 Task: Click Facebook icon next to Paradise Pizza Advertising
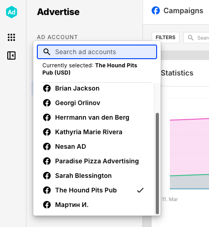point(47,161)
